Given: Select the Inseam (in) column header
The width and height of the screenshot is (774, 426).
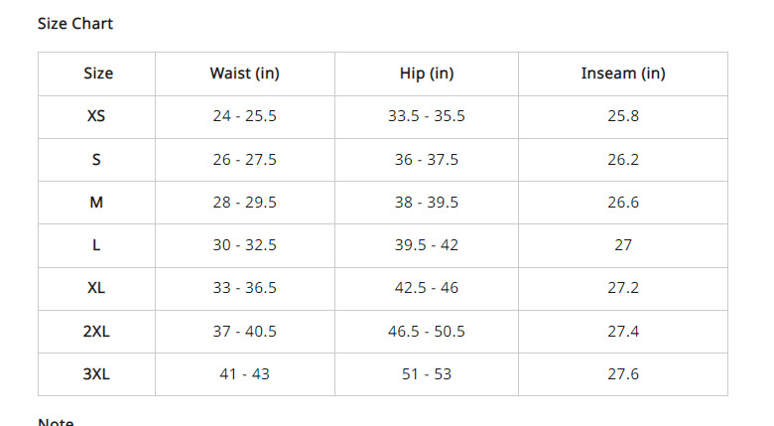Looking at the screenshot, I should (x=622, y=73).
